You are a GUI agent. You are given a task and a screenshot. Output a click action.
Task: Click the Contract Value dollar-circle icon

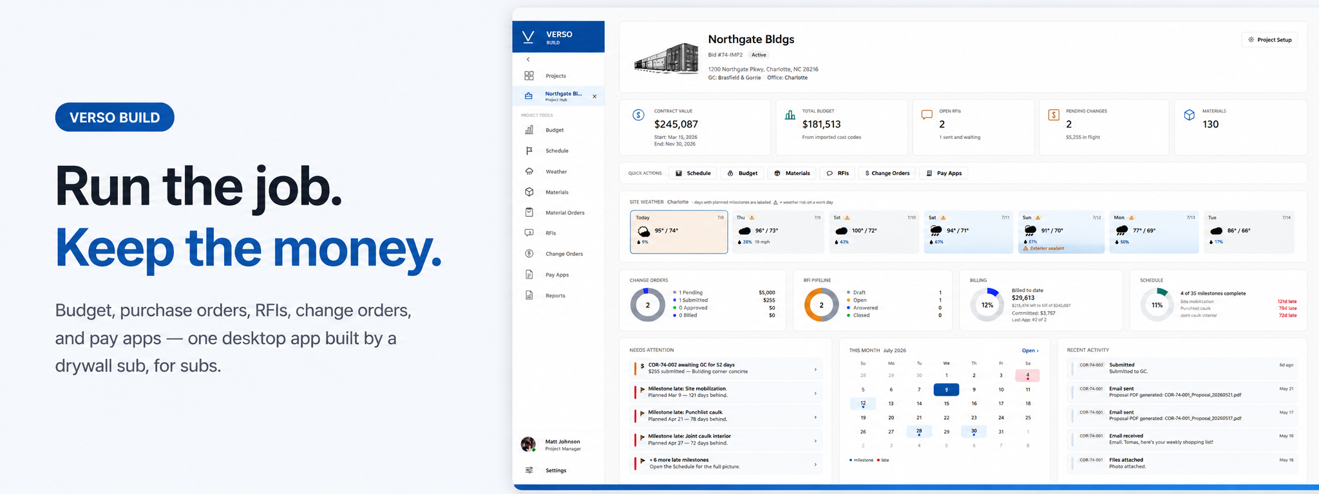pyautogui.click(x=638, y=115)
